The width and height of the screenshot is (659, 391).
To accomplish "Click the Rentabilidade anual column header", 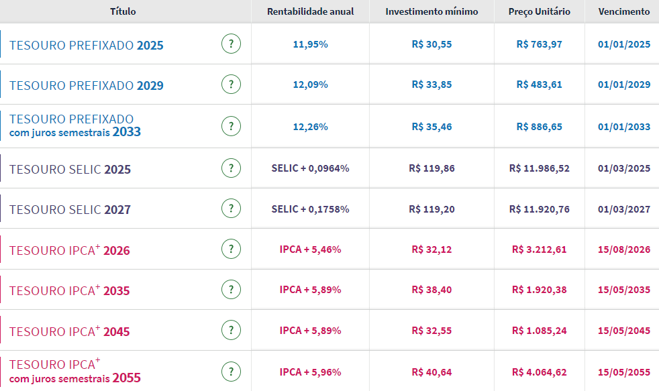I will [x=310, y=11].
